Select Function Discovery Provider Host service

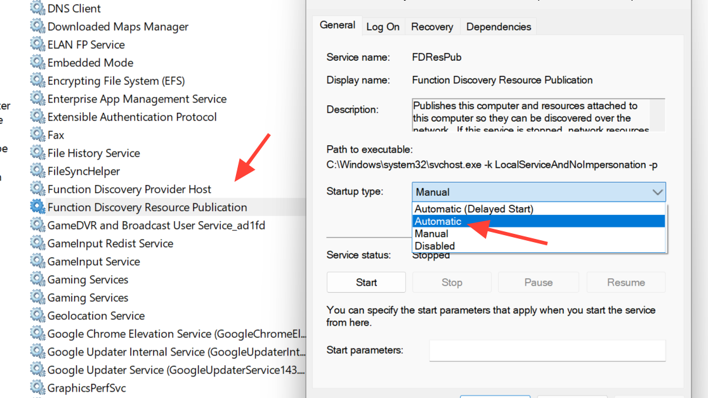(x=129, y=189)
